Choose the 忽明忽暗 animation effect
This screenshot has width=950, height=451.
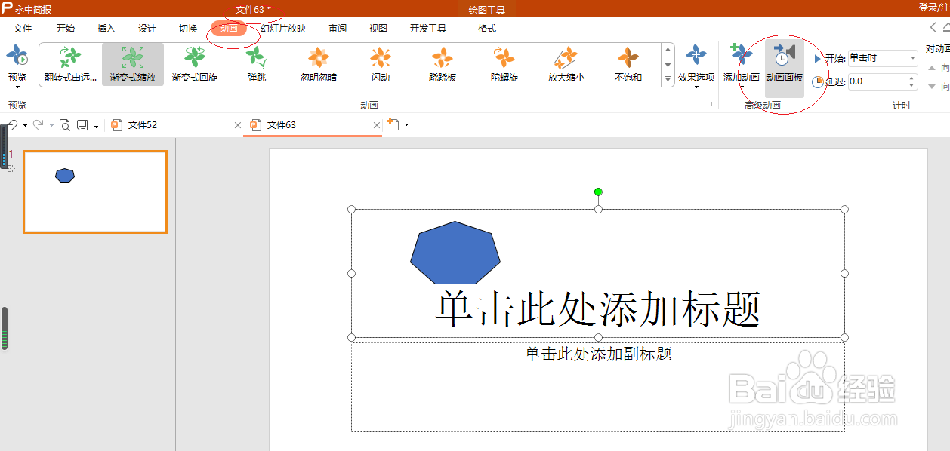(318, 64)
